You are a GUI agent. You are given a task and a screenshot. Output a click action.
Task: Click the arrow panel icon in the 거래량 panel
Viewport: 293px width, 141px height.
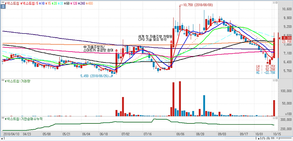coord(274,80)
